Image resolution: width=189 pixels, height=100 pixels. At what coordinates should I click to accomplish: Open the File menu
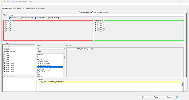pos(2,4)
